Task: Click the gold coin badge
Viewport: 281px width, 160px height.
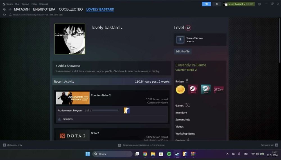Action: [180, 89]
